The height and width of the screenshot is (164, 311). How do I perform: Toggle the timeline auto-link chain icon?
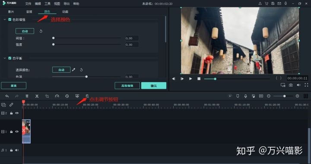[11, 105]
